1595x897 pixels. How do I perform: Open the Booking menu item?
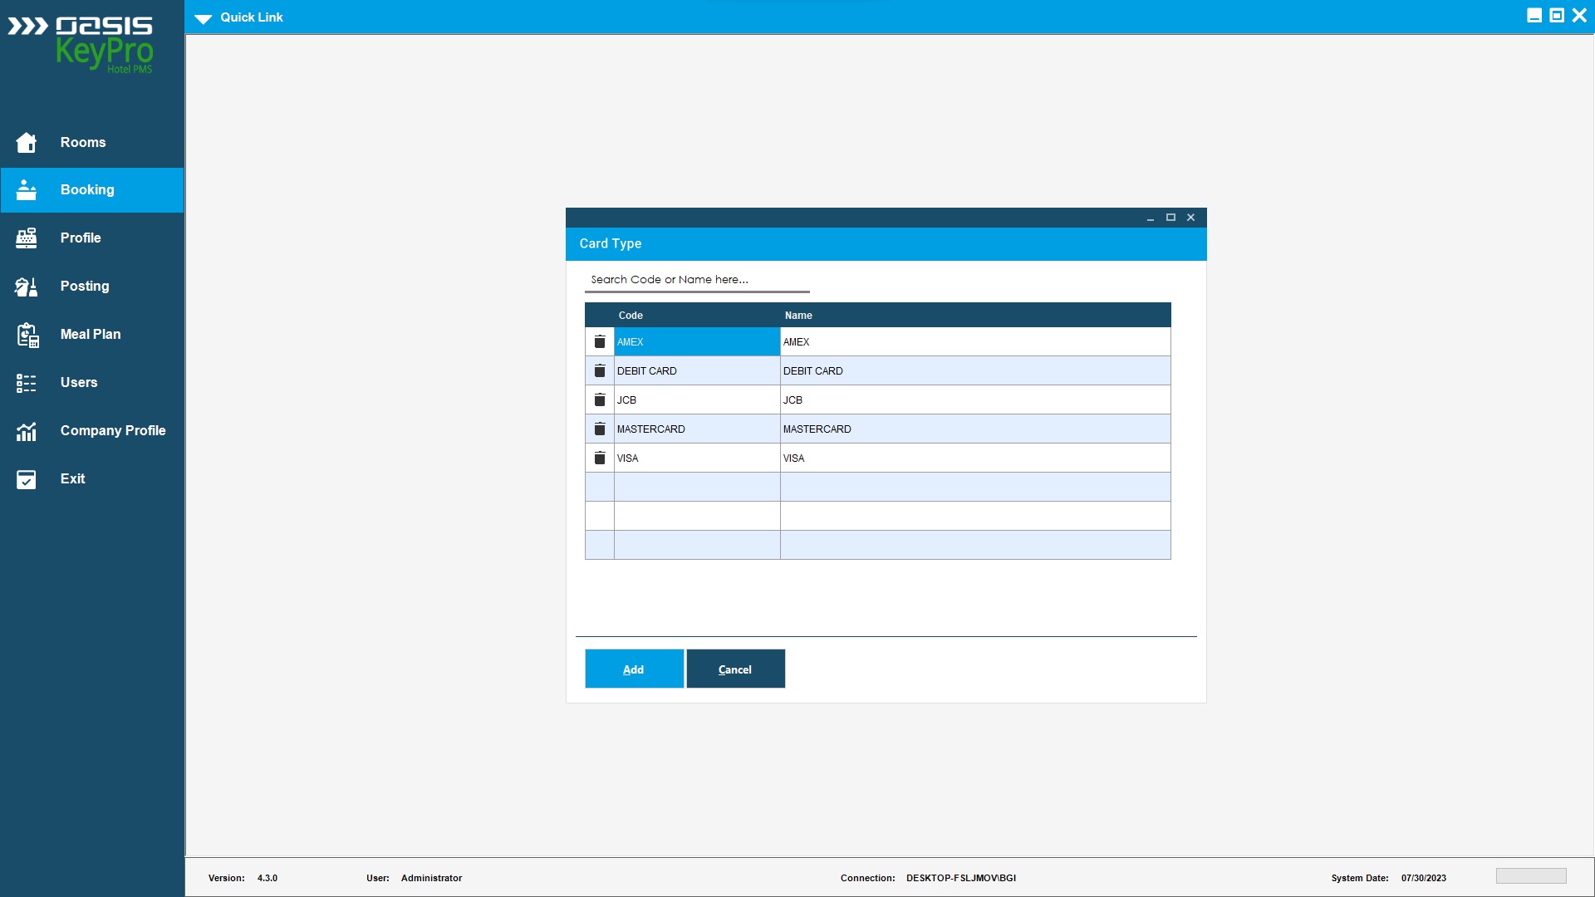87,190
